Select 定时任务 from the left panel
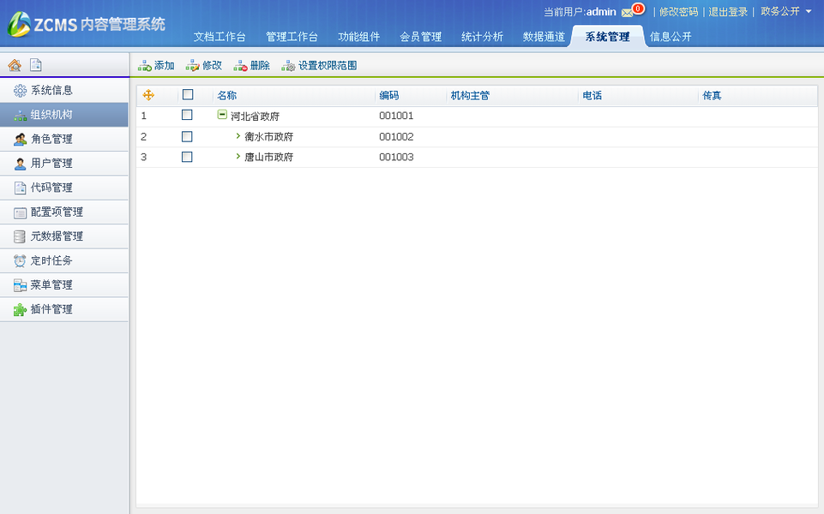 51,260
